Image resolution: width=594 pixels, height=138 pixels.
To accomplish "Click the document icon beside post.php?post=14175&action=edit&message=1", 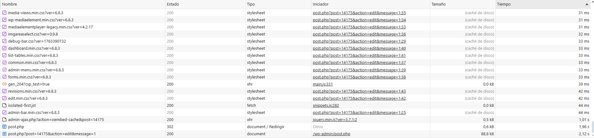I will pos(4,134).
